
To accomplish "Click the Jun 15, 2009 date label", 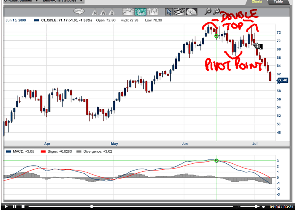I will (16, 20).
